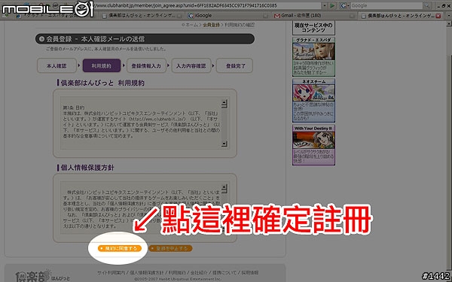Click the green Go arrow beside address bar
This screenshot has width=452, height=282.
click(333, 5)
